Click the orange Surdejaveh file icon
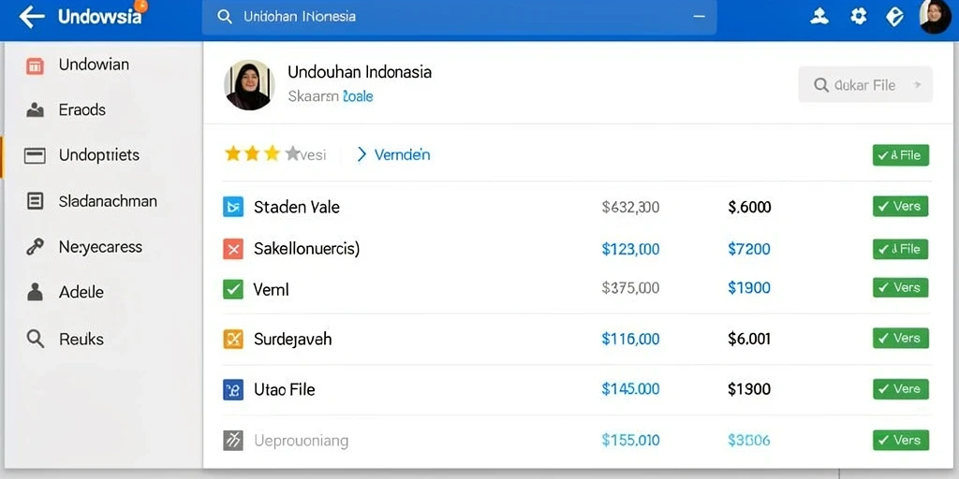 click(x=233, y=339)
